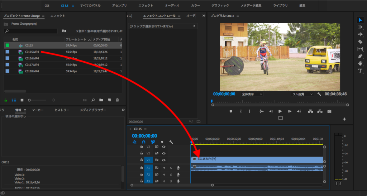Image resolution: width=367 pixels, height=196 pixels.
Task: Select the Pen tool
Action: point(360,56)
